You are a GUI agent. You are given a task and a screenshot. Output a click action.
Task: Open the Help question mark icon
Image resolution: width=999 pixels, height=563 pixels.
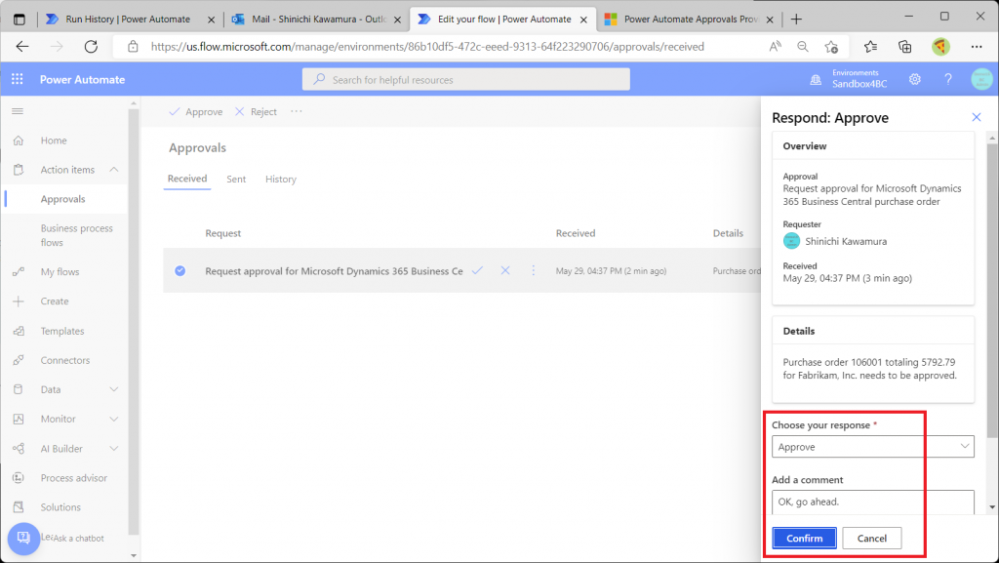point(948,80)
